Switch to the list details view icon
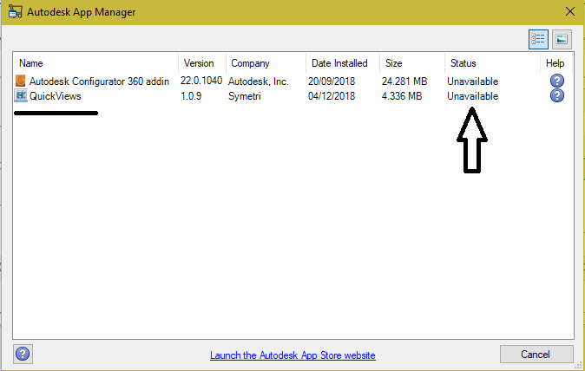 (x=538, y=39)
